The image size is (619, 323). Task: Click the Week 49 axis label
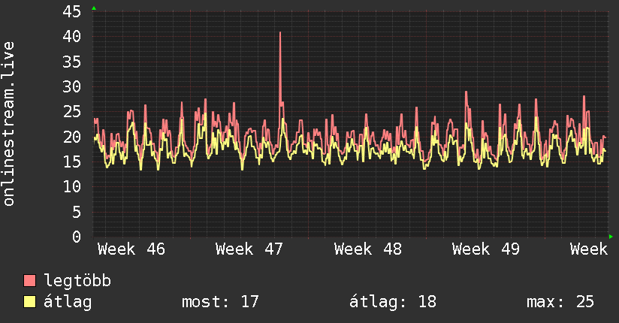485,249
